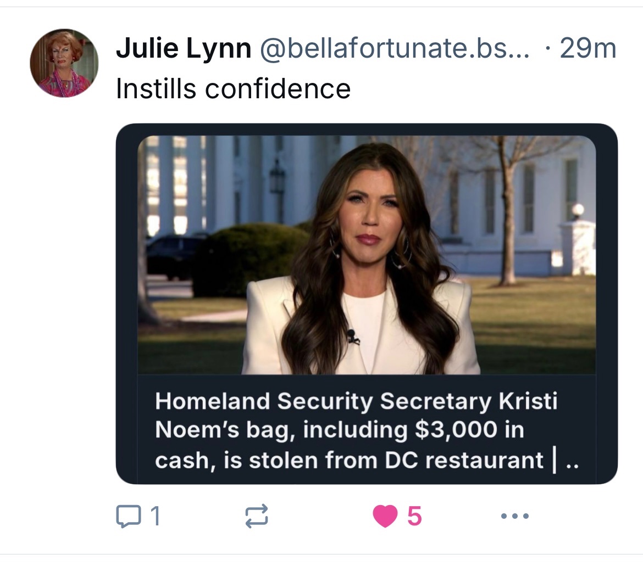The image size is (643, 566).
Task: Click "$3,000 in" within the headline
Action: (x=468, y=430)
